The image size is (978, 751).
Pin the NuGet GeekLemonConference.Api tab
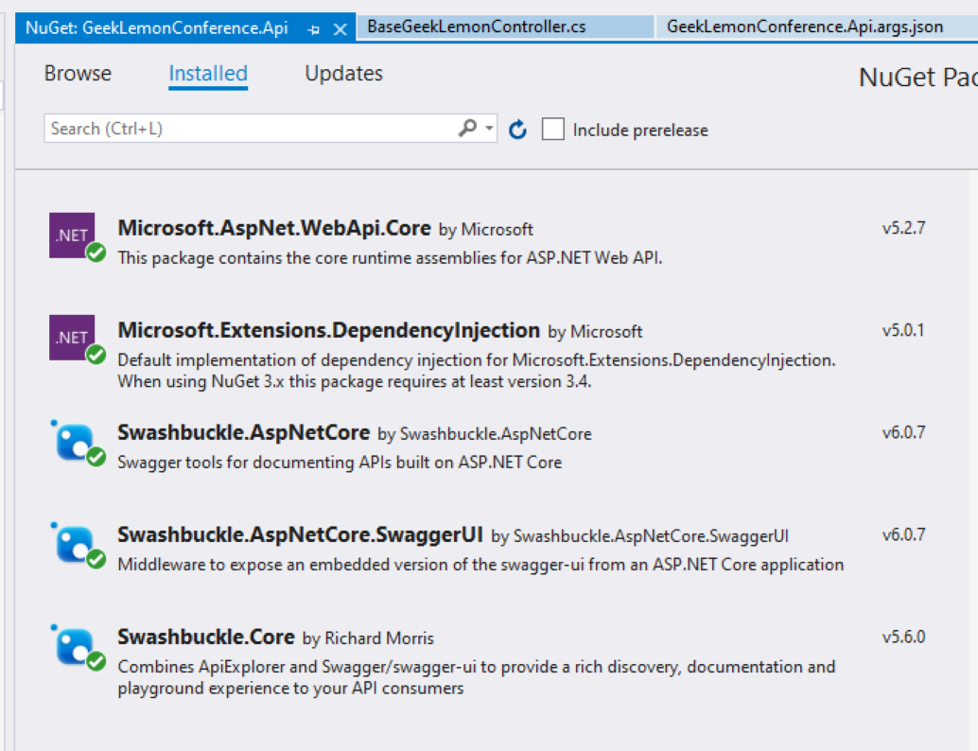tap(314, 29)
